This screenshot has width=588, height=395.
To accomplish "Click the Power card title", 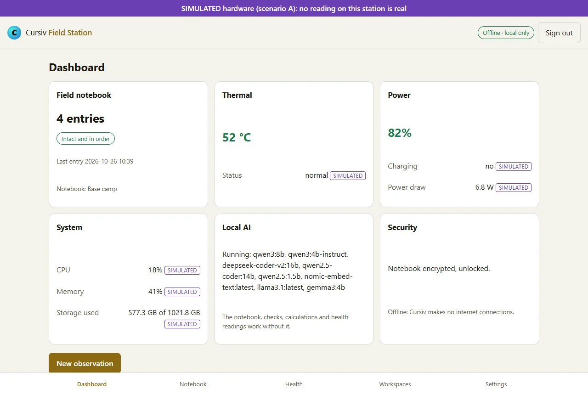I will point(399,95).
